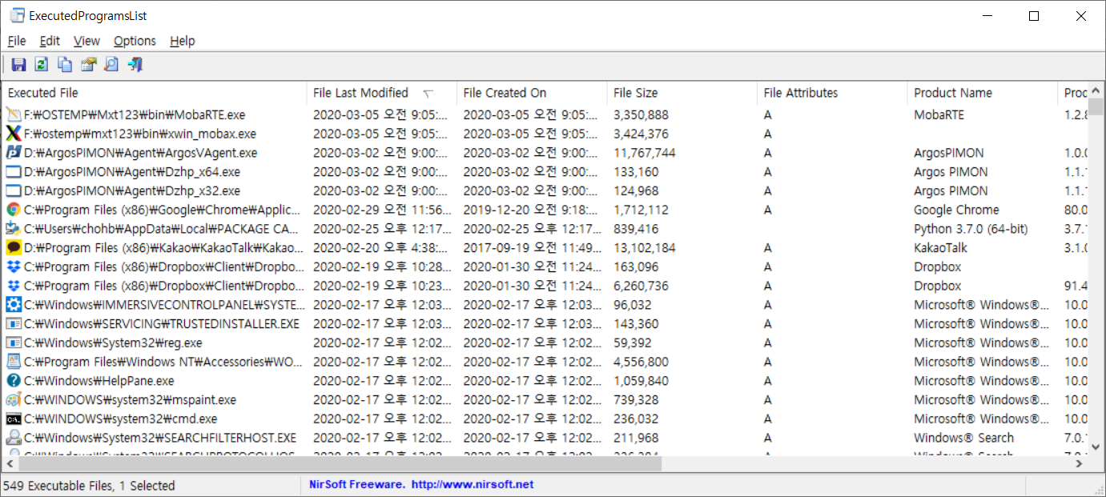Click the horizontal scrollbar left arrow
1106x497 pixels.
pyautogui.click(x=11, y=463)
